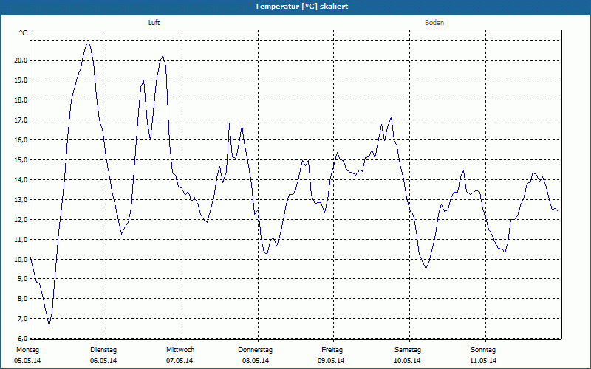Click the '6,0' y-axis value
The image size is (591, 369).
22,338
